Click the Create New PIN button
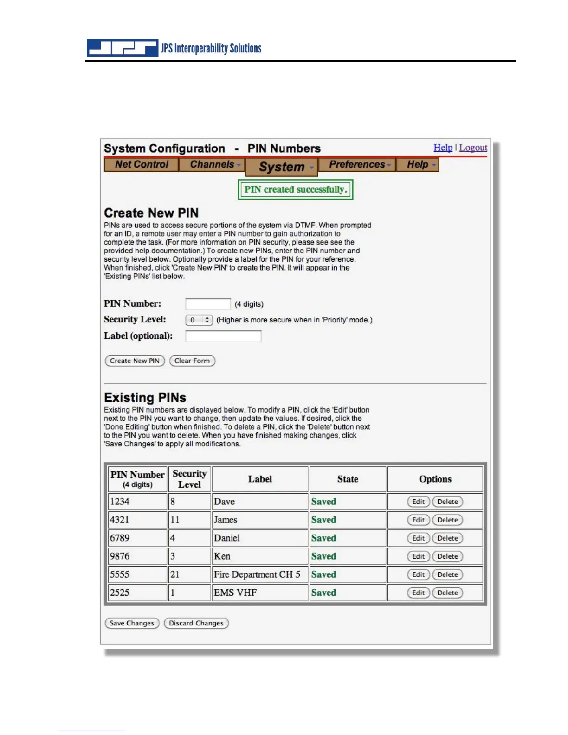568x735 pixels. 135,361
